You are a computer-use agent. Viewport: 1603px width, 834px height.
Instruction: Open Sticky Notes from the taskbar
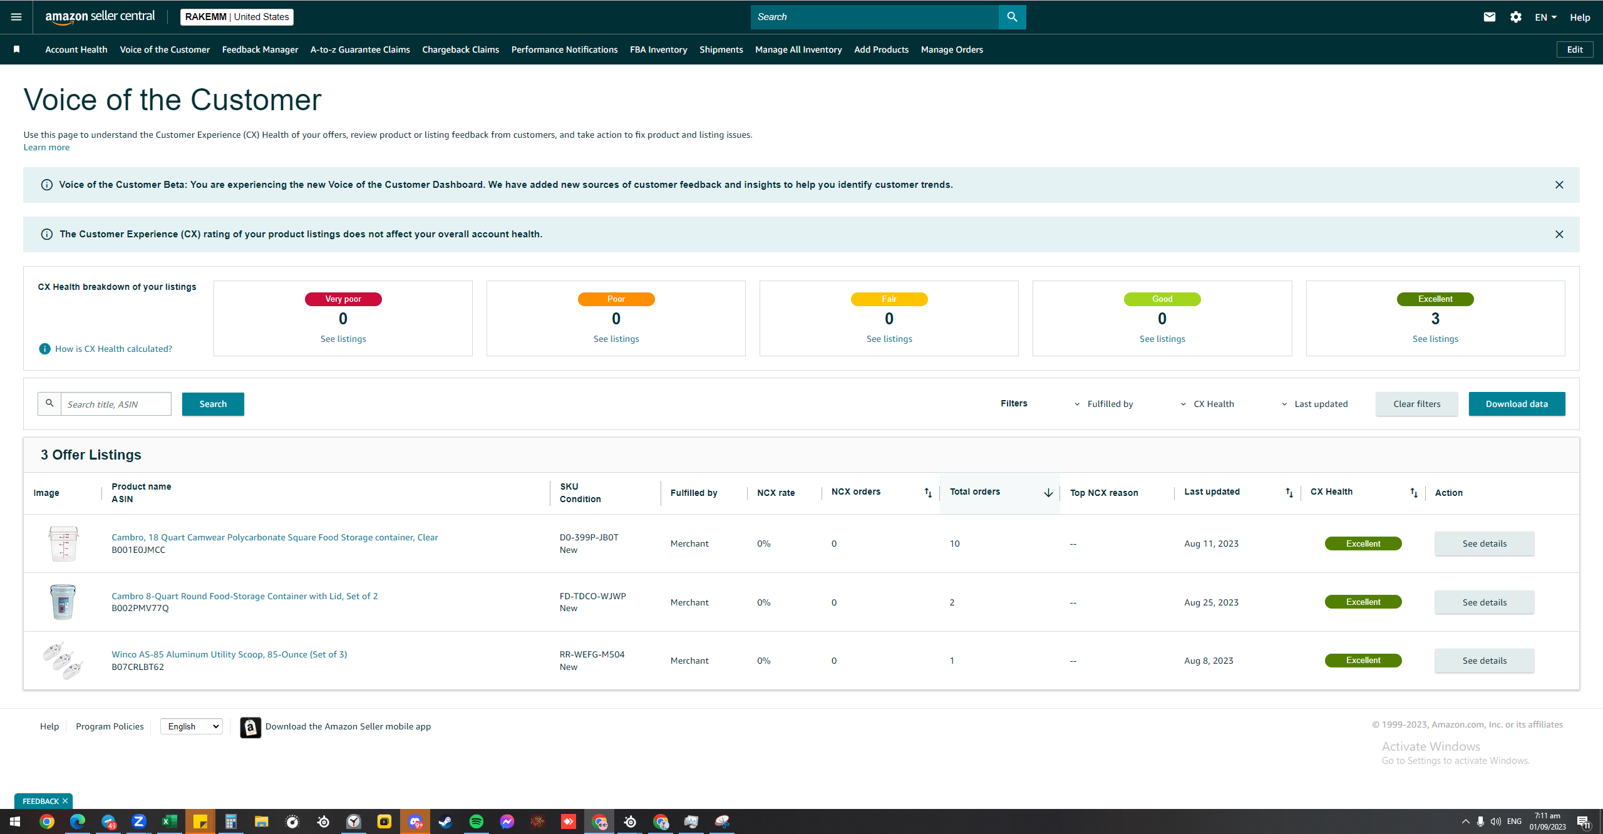pyautogui.click(x=200, y=821)
